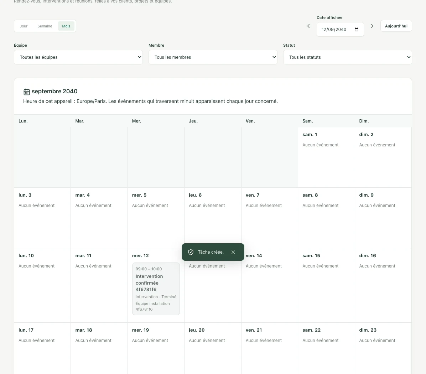This screenshot has width=426, height=374.
Task: Click the Date affichée input field
Action: point(340,29)
